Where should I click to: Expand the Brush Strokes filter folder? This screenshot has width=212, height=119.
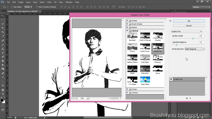127,24
